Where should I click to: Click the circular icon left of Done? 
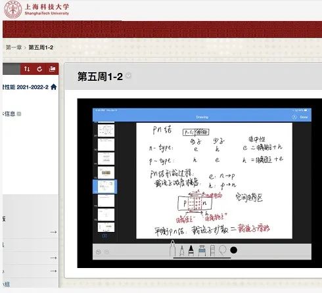(x=294, y=117)
